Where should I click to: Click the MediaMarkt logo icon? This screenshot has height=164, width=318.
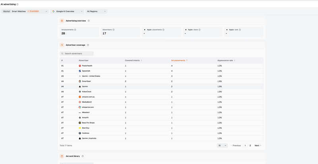[x=80, y=102]
